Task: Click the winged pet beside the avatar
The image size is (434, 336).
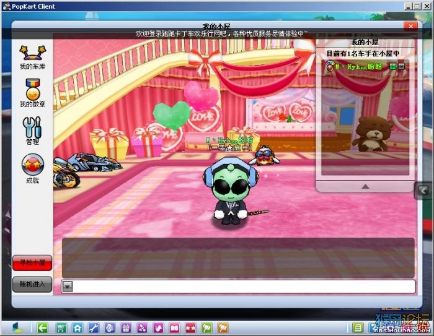Action: tap(264, 156)
